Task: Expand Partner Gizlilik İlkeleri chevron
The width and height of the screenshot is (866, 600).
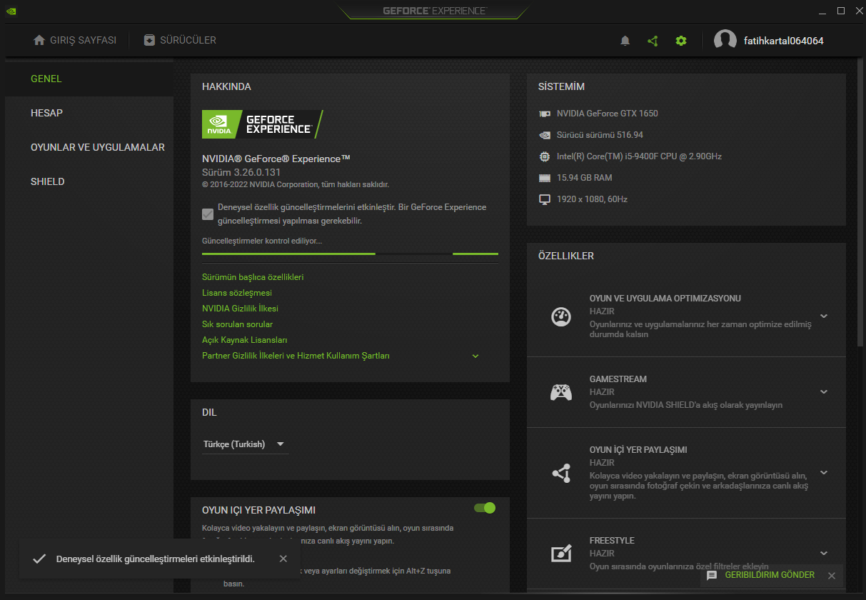Action: point(475,356)
